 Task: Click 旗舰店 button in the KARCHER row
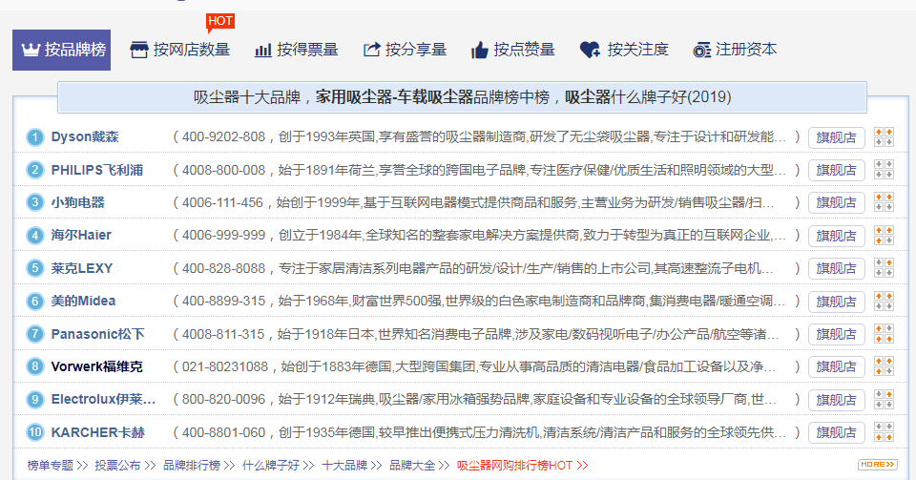coord(836,432)
